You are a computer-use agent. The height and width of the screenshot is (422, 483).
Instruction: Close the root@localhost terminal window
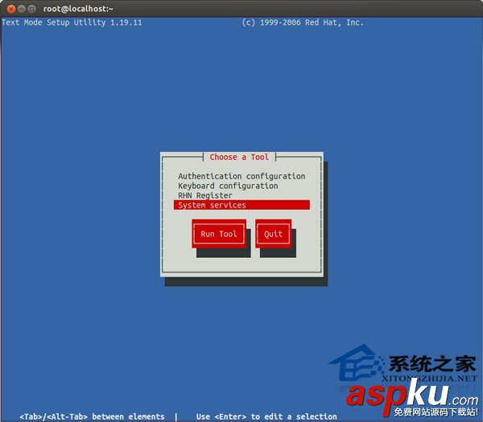pyautogui.click(x=11, y=9)
